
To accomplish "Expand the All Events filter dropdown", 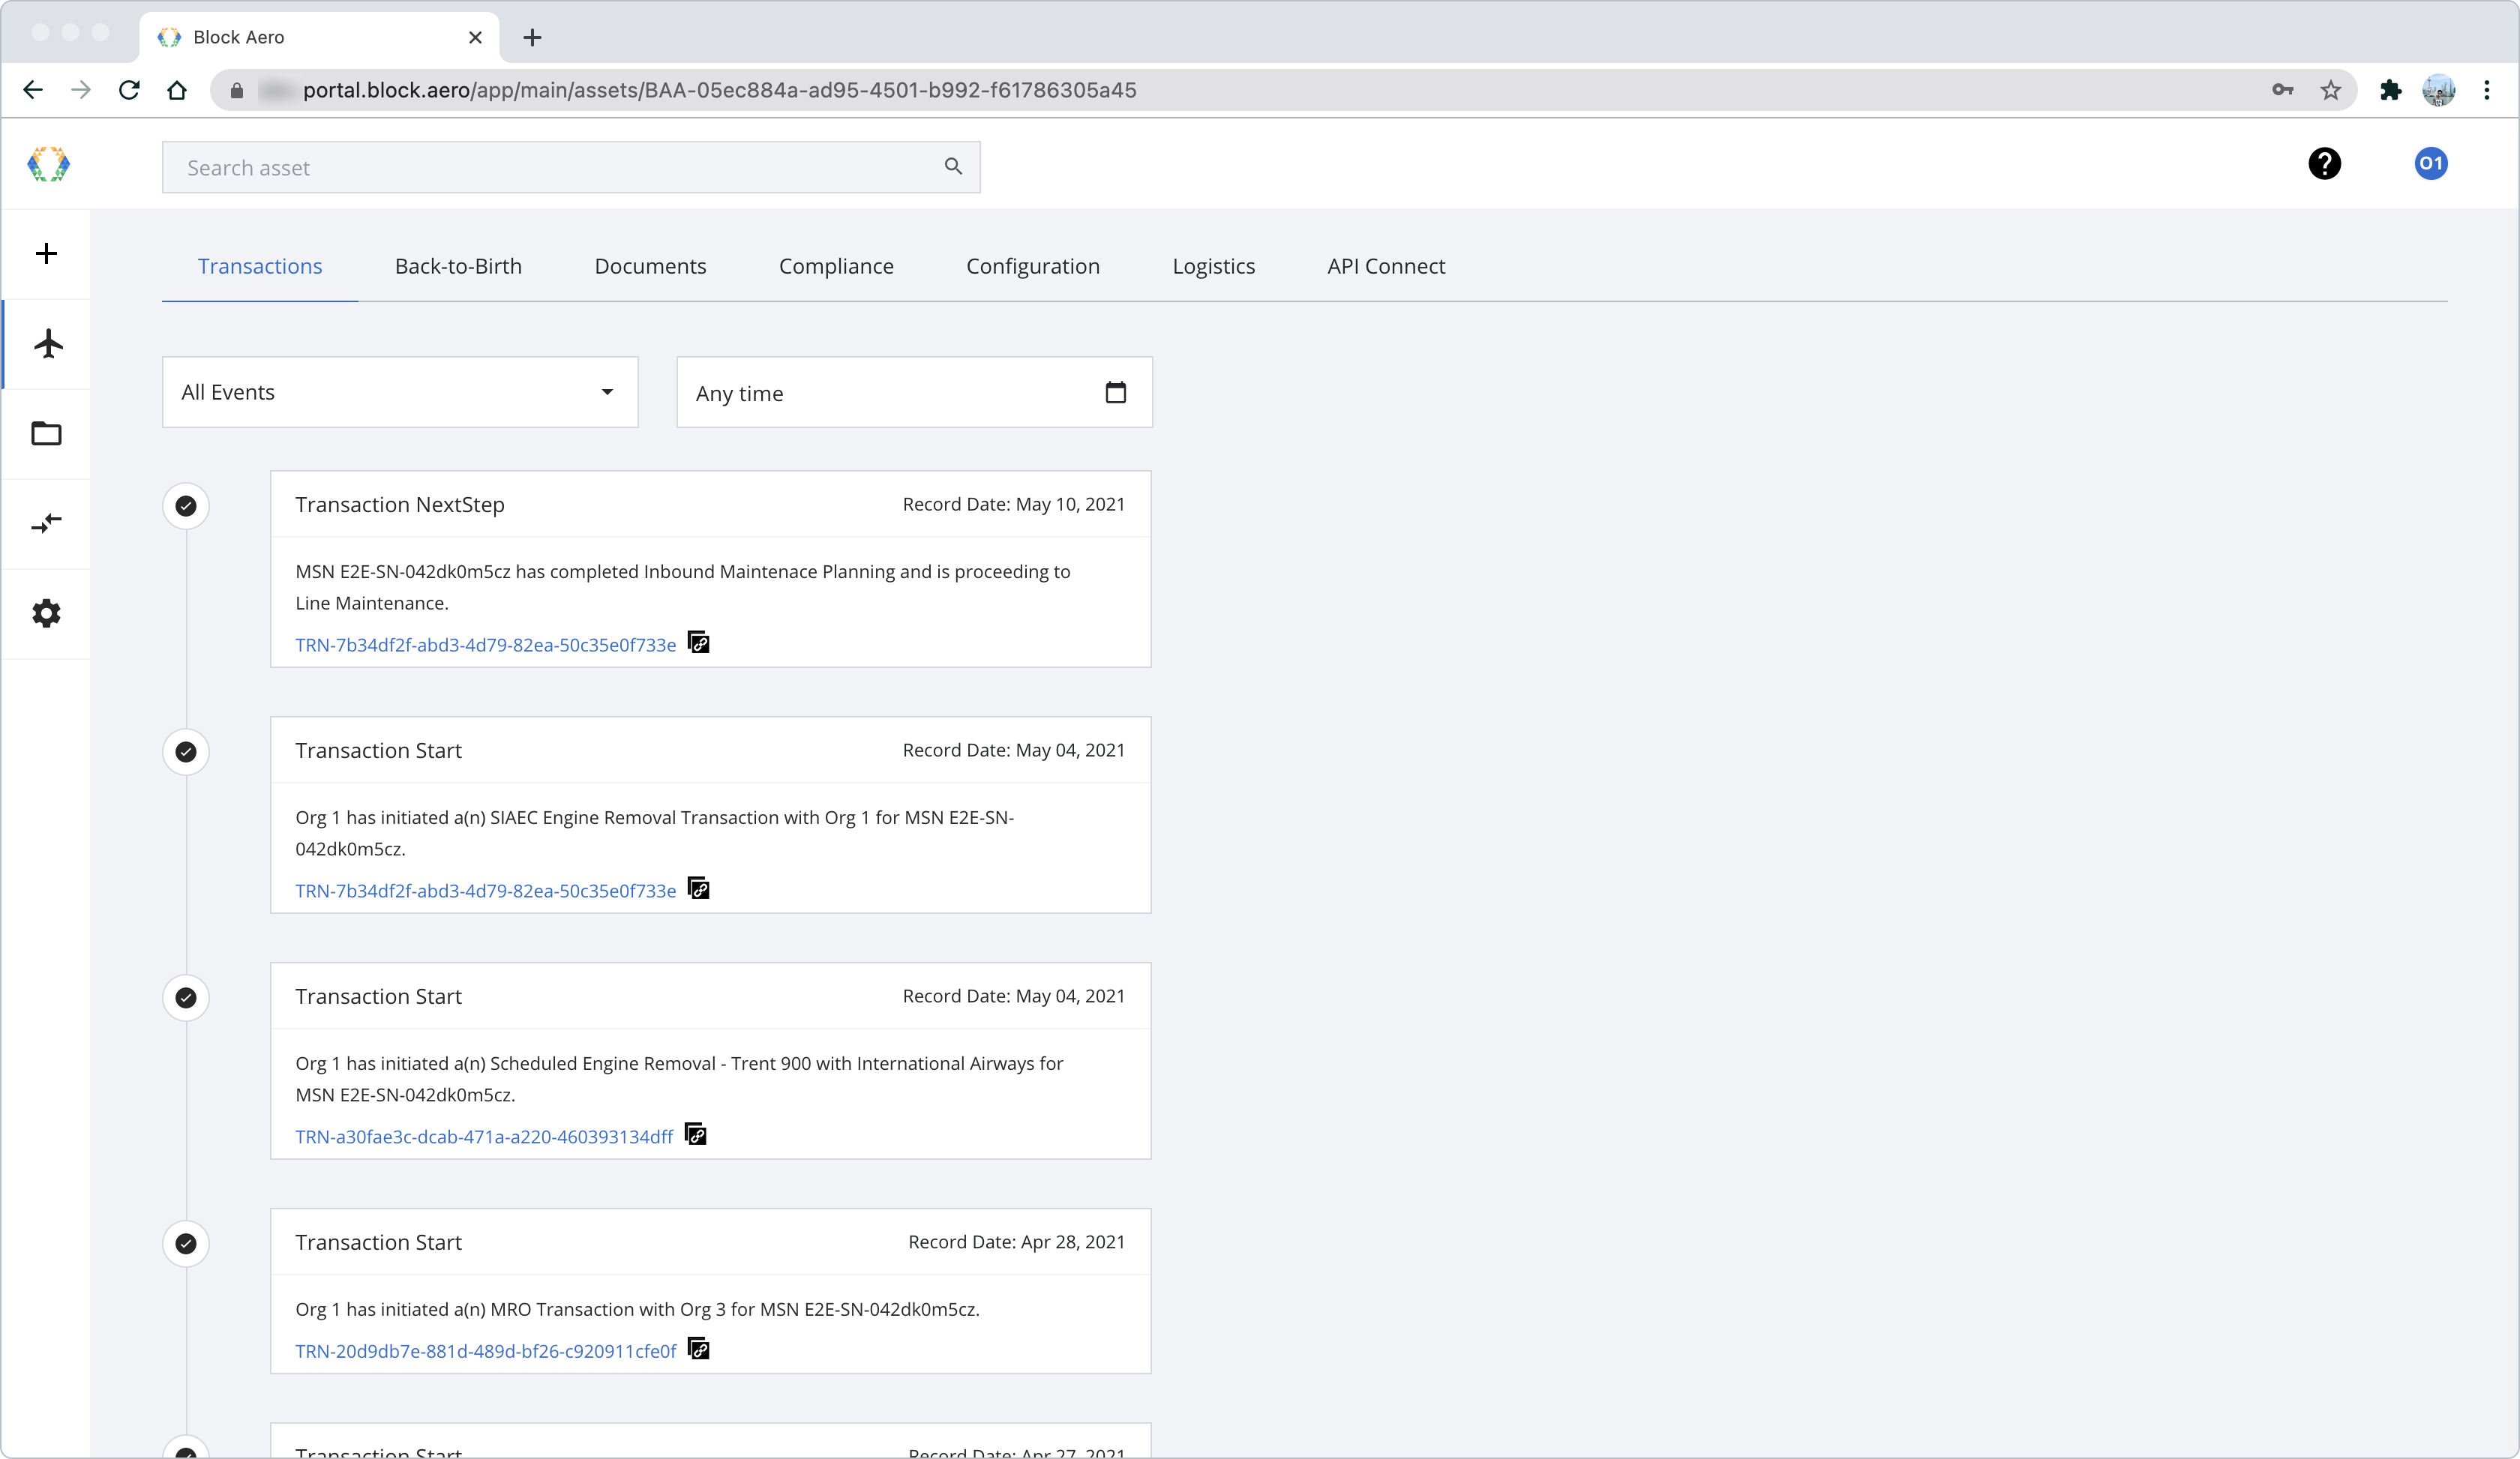I will click(x=607, y=391).
